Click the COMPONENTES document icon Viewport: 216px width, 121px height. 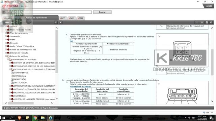tap(12, 73)
